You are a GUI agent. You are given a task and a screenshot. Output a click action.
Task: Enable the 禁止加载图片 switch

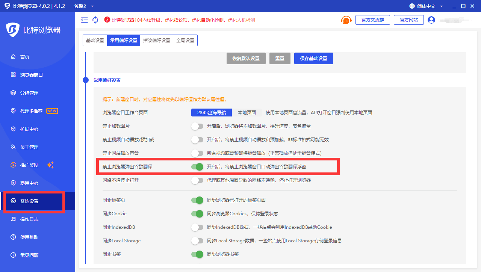(x=197, y=126)
